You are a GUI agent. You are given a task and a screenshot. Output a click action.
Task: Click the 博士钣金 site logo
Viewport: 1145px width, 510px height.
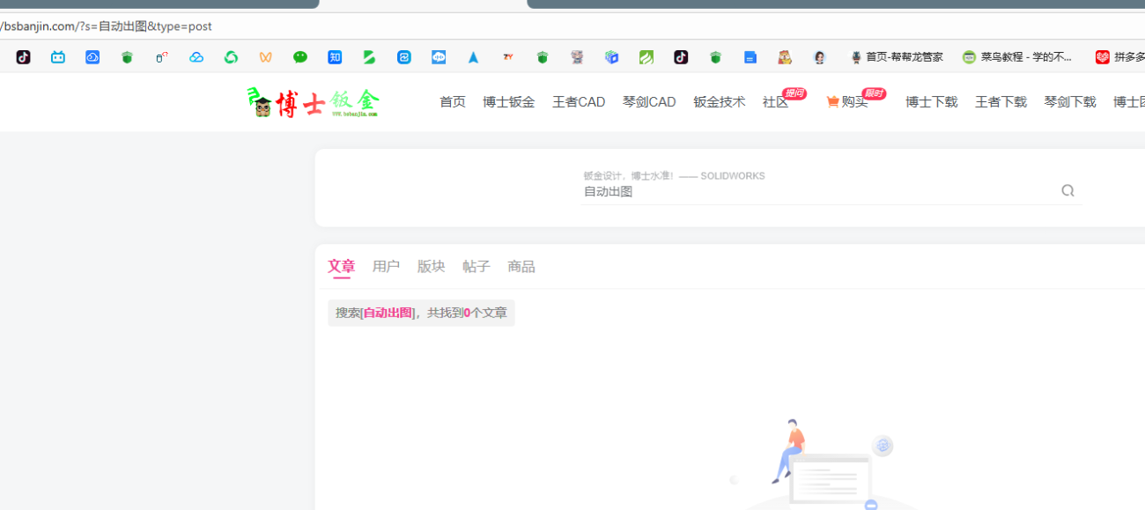tap(313, 102)
